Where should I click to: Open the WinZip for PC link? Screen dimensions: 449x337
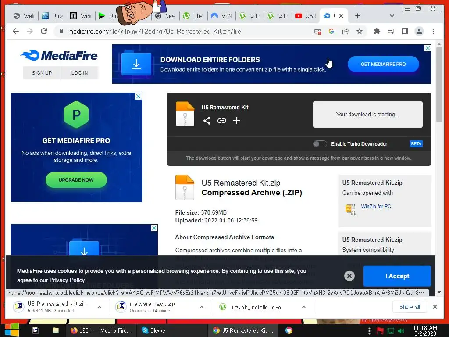point(376,206)
